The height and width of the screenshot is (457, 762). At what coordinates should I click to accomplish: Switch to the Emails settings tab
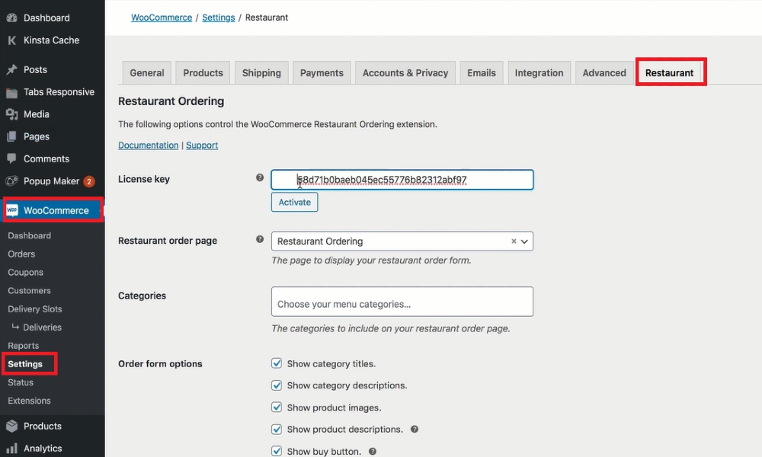(x=482, y=73)
